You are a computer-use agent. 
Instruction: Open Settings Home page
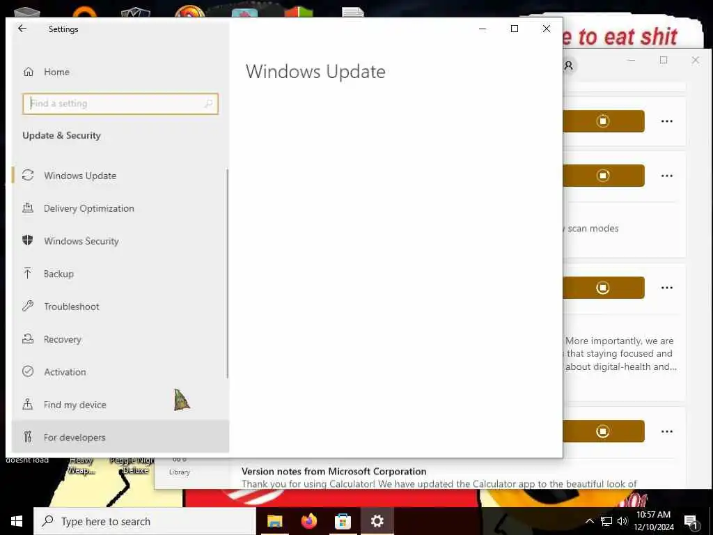click(x=120, y=72)
